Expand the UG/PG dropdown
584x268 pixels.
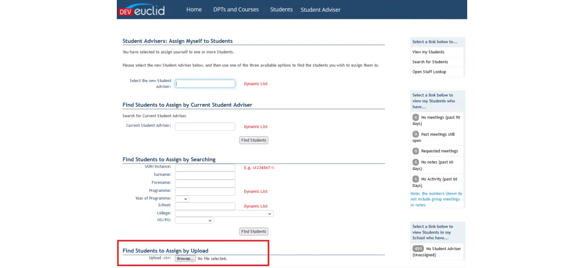(194, 220)
